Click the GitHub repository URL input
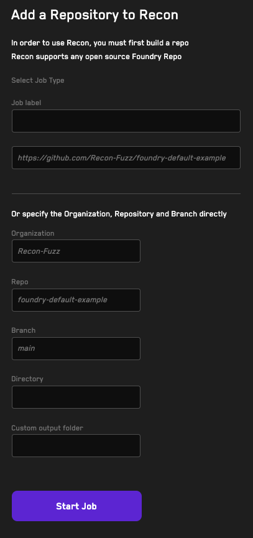Viewport: 253px width, 538px height. pyautogui.click(x=126, y=157)
